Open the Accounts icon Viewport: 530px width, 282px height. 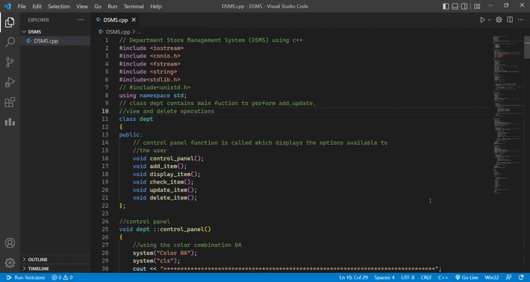coord(10,242)
